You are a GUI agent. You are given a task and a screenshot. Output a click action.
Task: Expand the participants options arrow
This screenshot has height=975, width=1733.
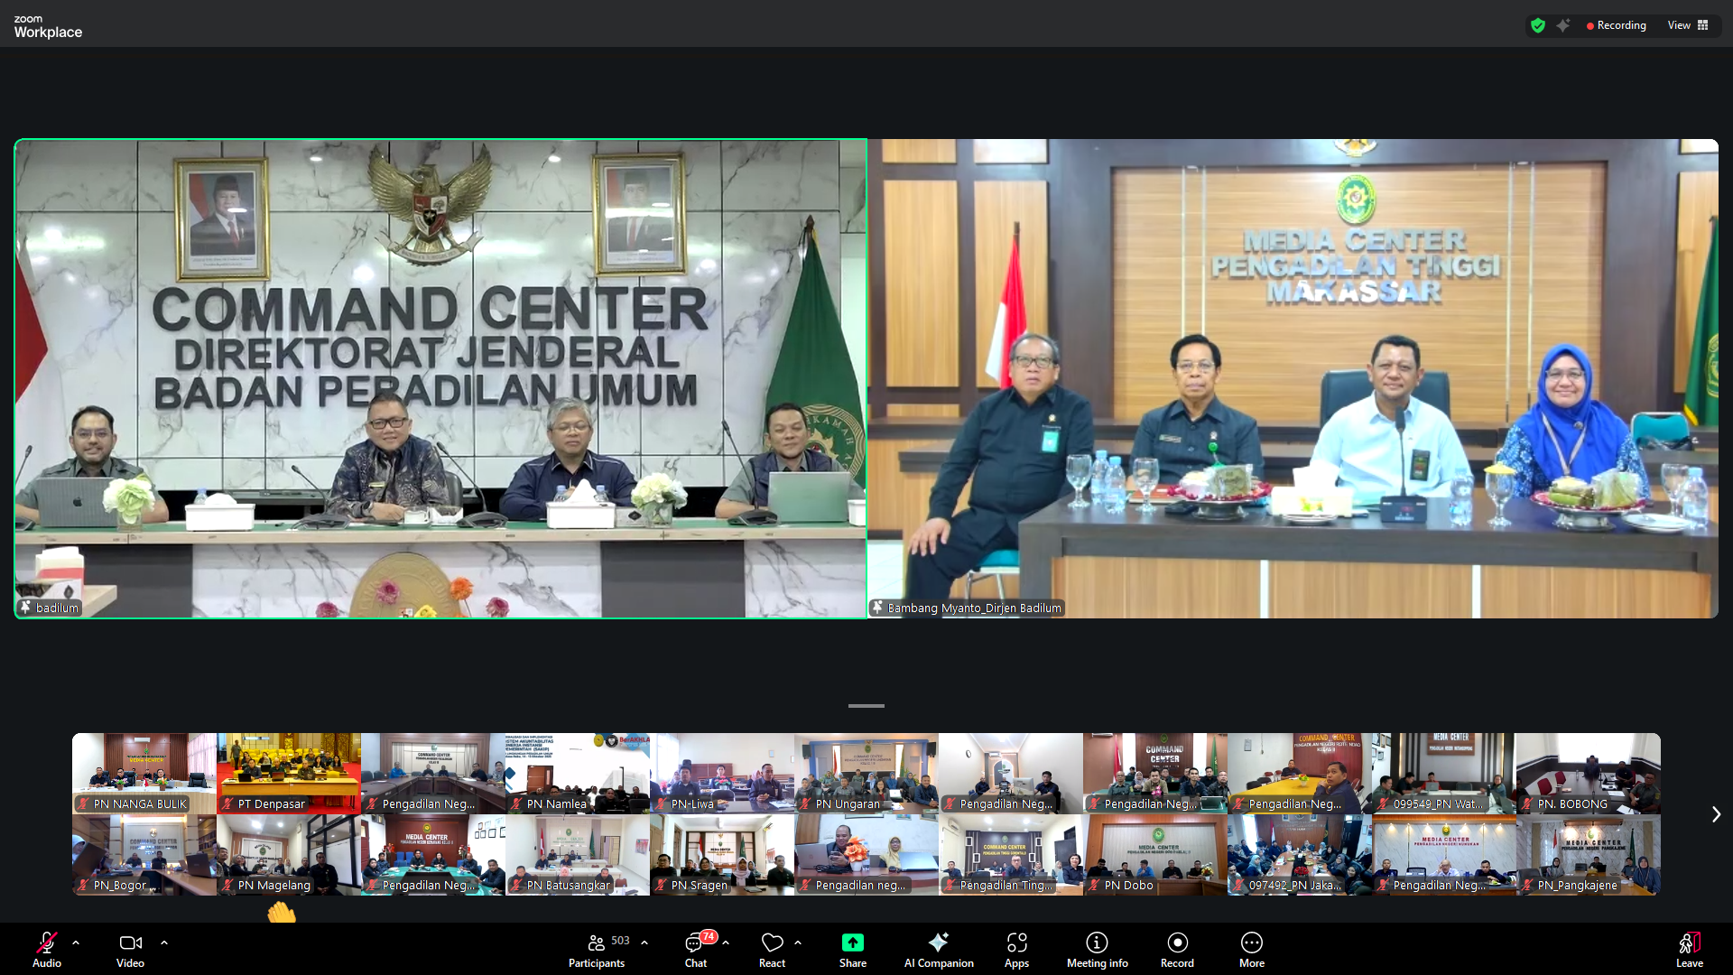[644, 942]
